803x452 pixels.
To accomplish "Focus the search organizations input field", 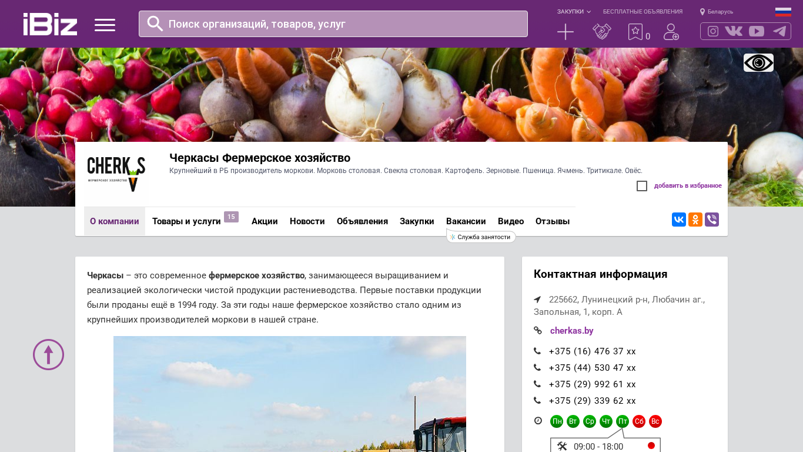I will 333,24.
